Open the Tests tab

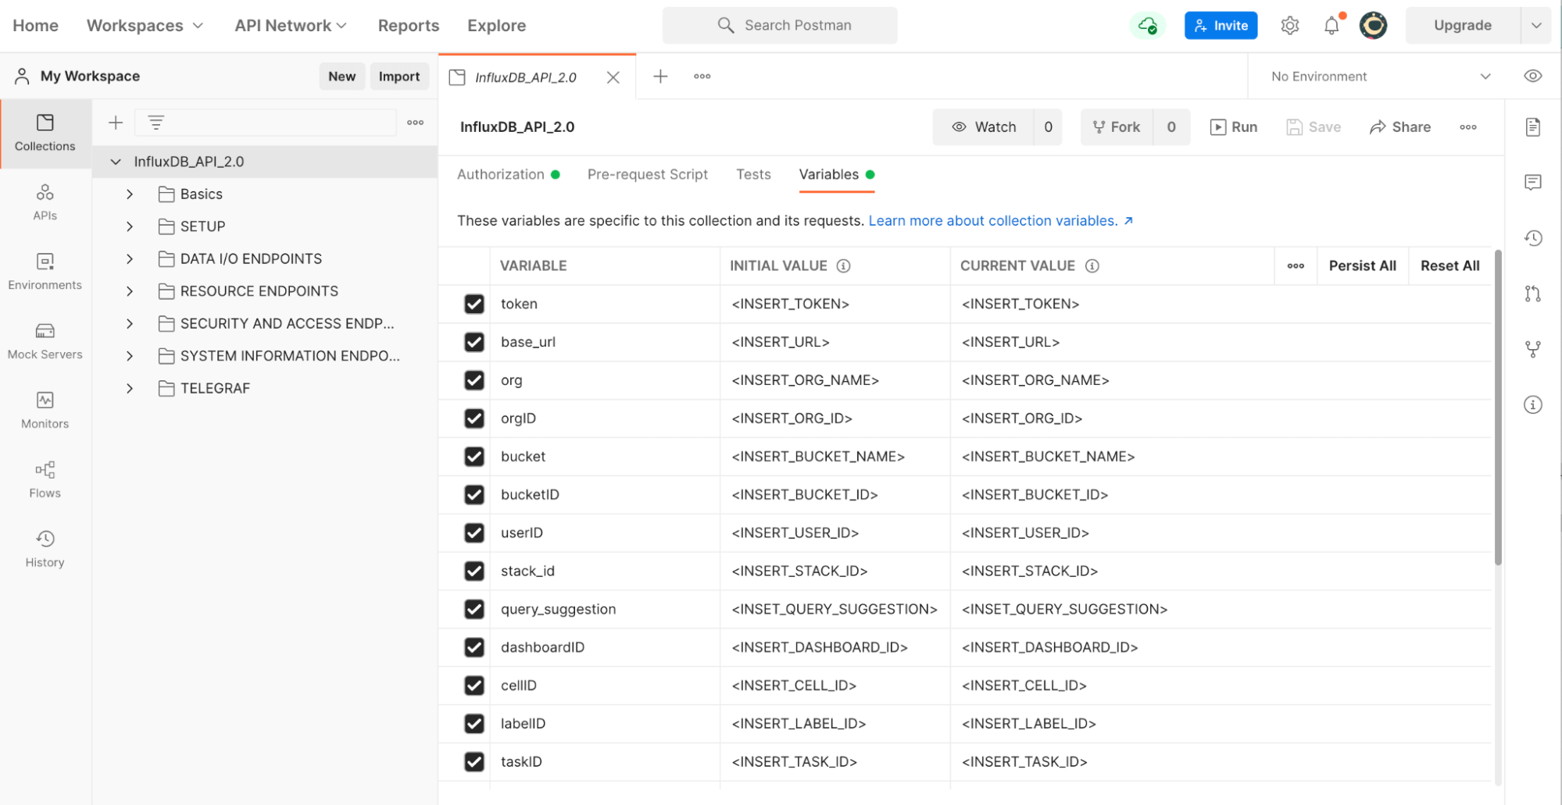(752, 174)
